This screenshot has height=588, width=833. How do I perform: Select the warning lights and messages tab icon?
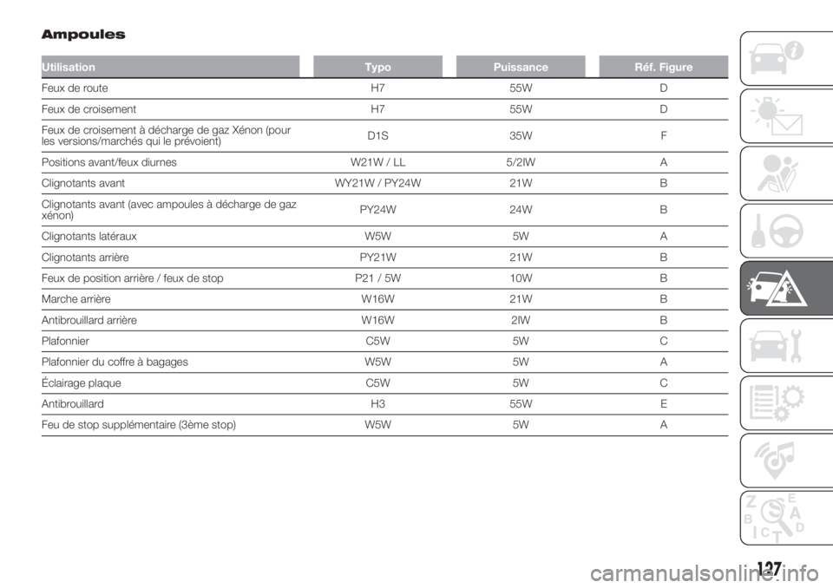(x=786, y=116)
